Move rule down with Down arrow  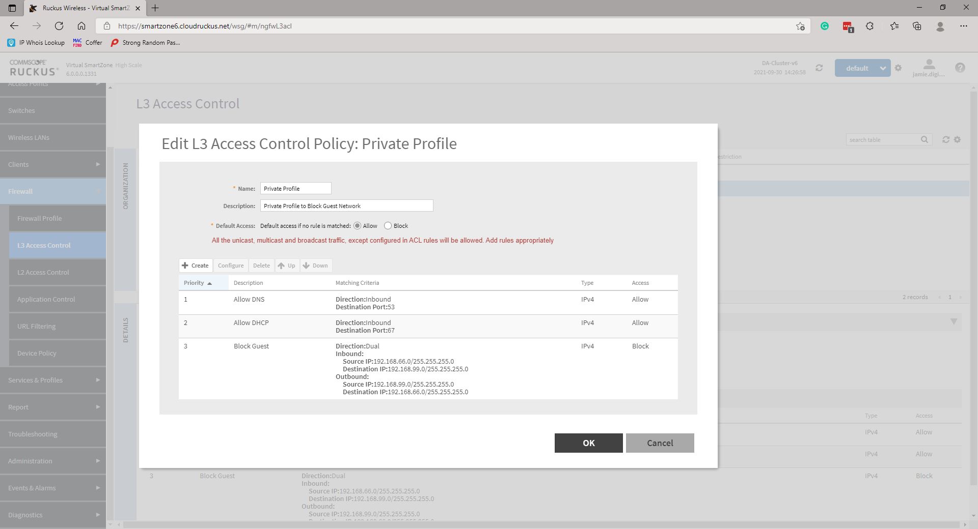click(315, 266)
